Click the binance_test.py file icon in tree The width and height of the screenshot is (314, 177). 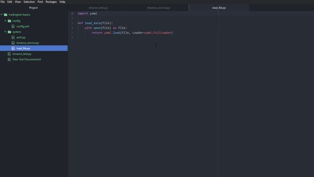pyautogui.click(x=9, y=54)
